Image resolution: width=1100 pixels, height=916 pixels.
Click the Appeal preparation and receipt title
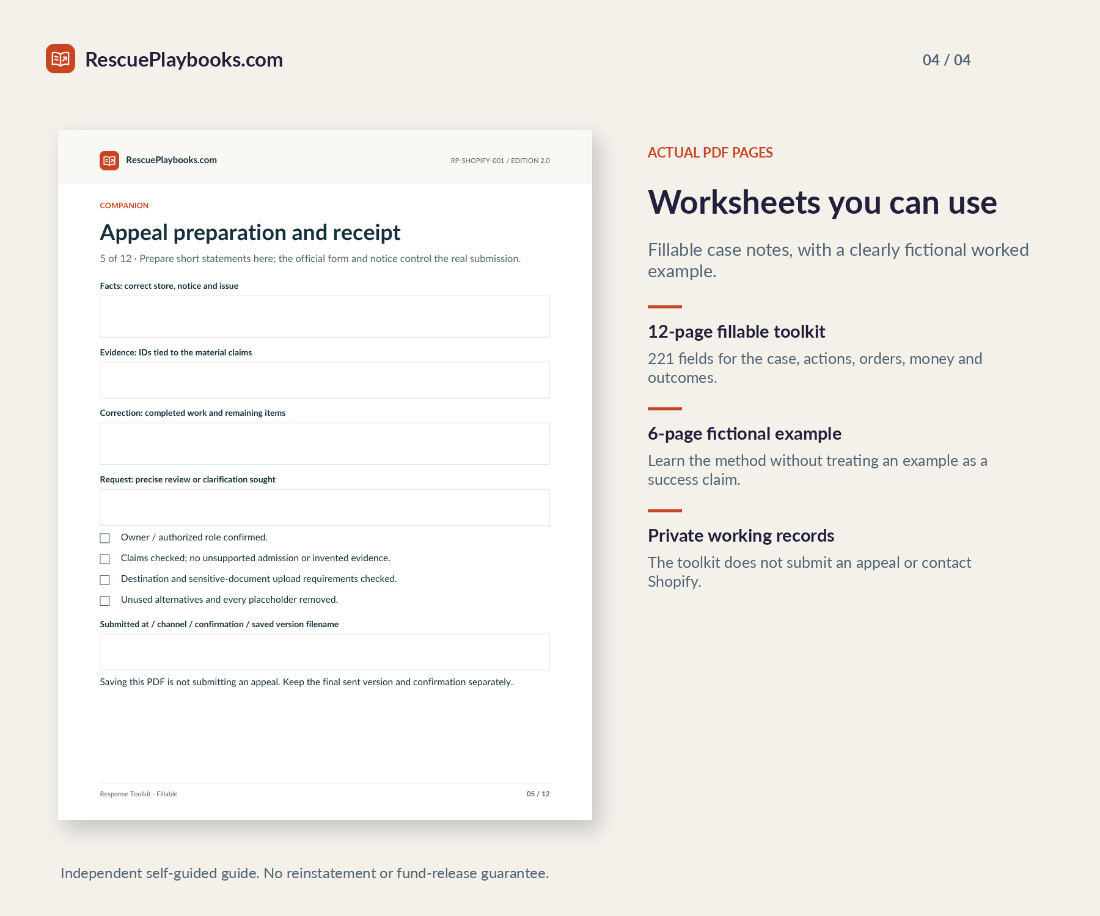[250, 233]
